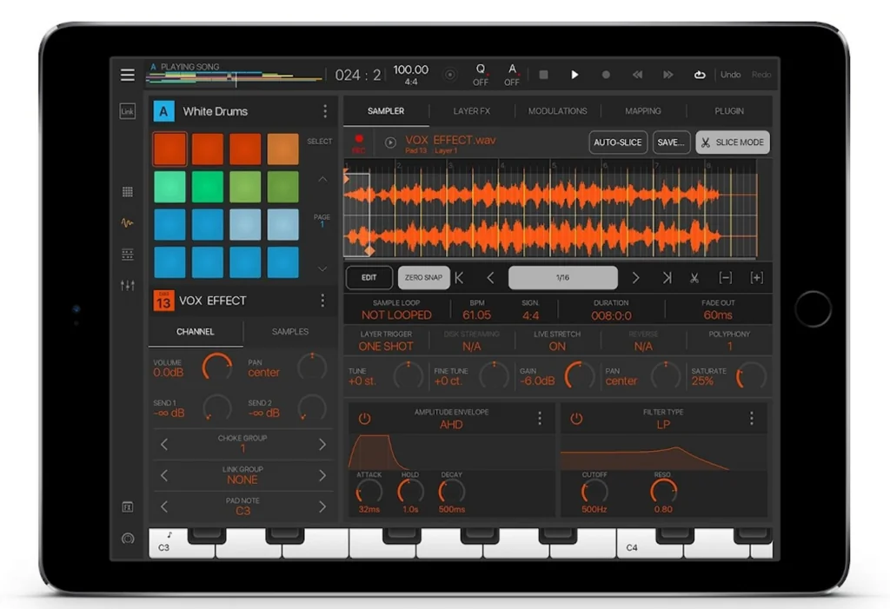
Task: Toggle the metronome icon next to tempo
Action: [449, 75]
